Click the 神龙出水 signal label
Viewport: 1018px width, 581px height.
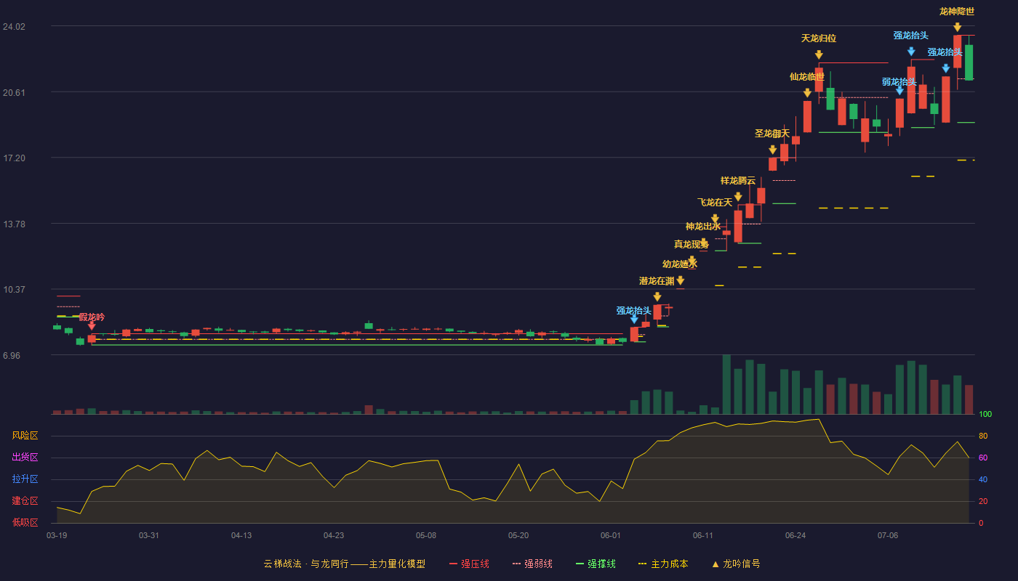coord(703,227)
